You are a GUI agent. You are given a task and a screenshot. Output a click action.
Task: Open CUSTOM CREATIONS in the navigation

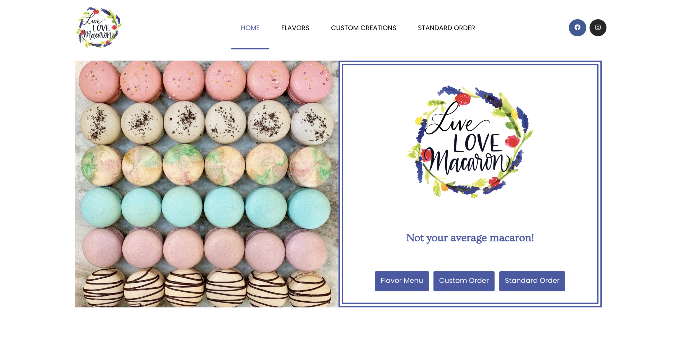(x=363, y=28)
